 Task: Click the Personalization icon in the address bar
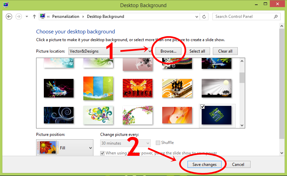coord(42,16)
